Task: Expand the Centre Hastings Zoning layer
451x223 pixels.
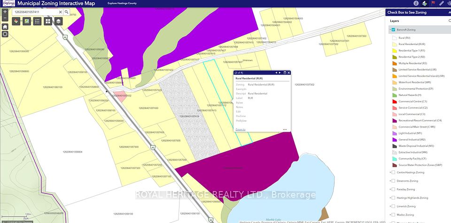Action: pyautogui.click(x=390, y=172)
